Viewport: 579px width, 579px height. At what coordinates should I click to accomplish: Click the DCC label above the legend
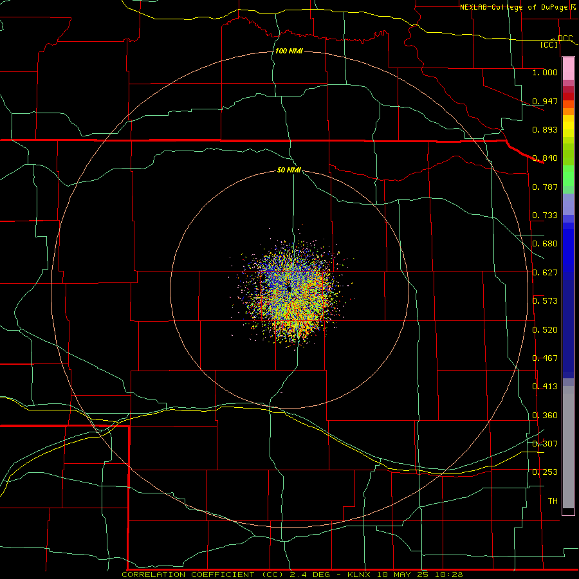(x=565, y=38)
